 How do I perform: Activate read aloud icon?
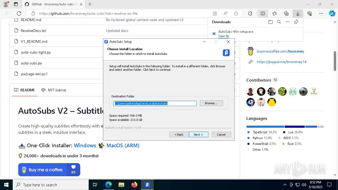tap(226, 13)
